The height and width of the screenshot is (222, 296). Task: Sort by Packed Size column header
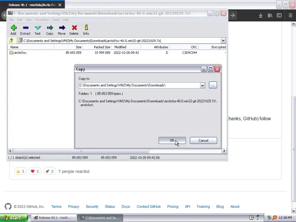(97, 47)
